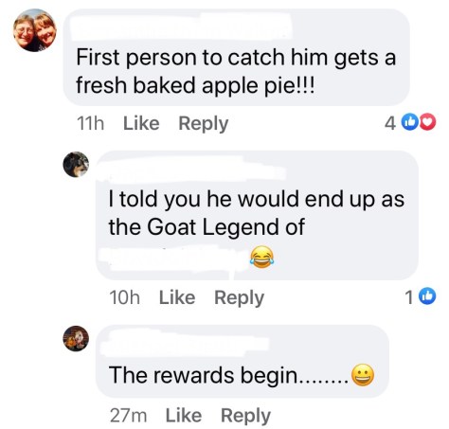
Task: Open reactions on the apple pie comment
Action: pyautogui.click(x=410, y=123)
